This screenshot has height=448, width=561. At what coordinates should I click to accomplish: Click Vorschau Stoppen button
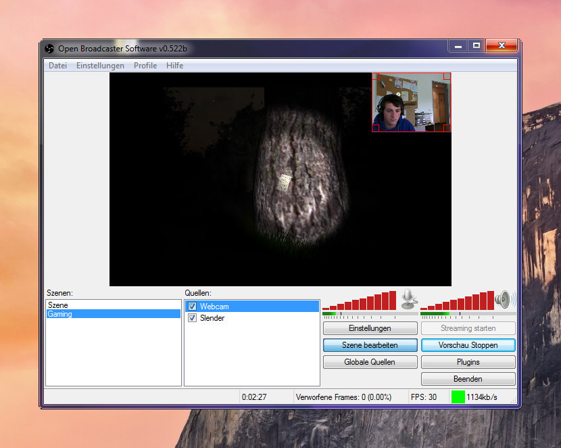[x=468, y=345]
